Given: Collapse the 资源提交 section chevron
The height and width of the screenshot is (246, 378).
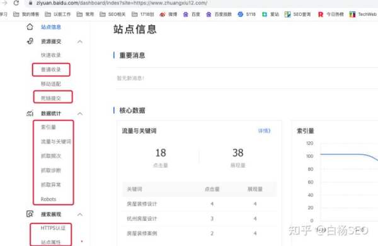Looking at the screenshot, I should pos(80,42).
